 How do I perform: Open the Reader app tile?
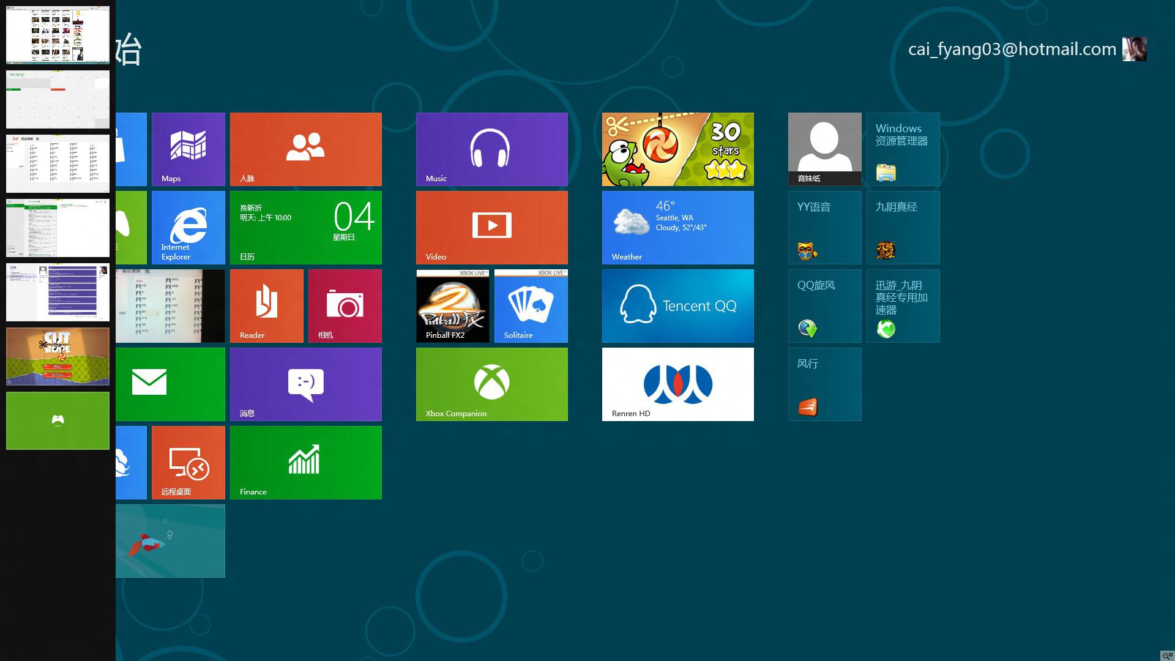point(266,305)
